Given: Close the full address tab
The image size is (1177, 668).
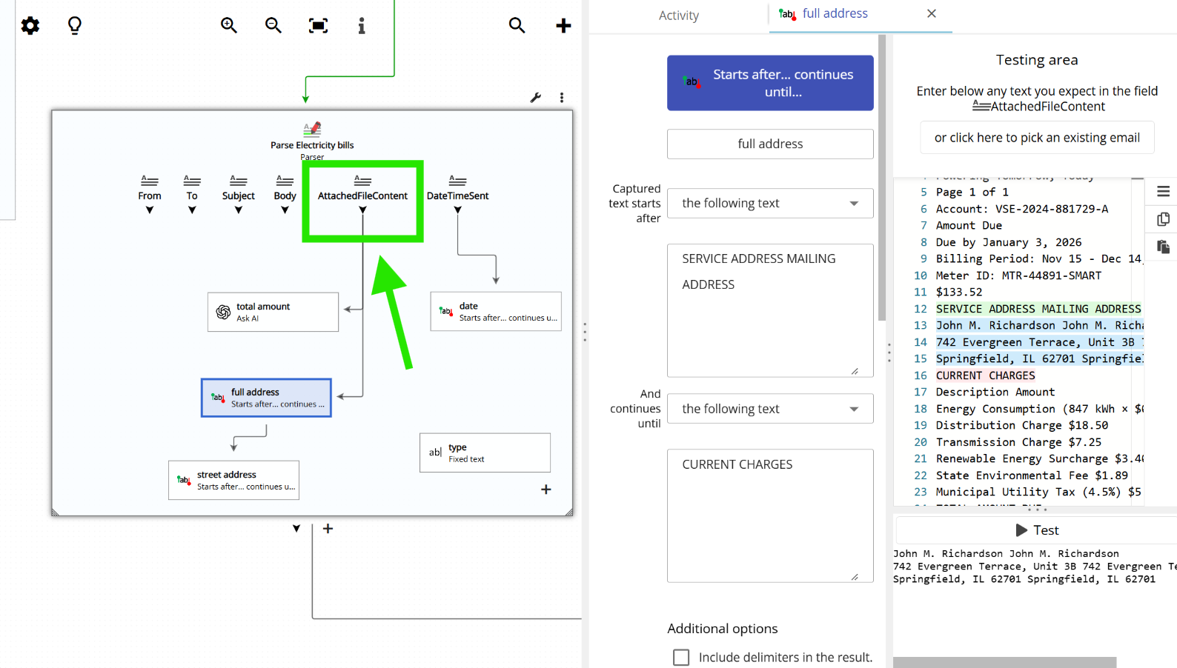Looking at the screenshot, I should click(932, 14).
